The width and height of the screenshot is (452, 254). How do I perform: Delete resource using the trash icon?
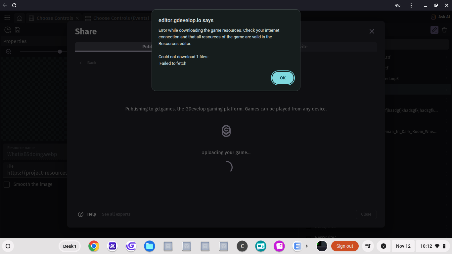444,30
